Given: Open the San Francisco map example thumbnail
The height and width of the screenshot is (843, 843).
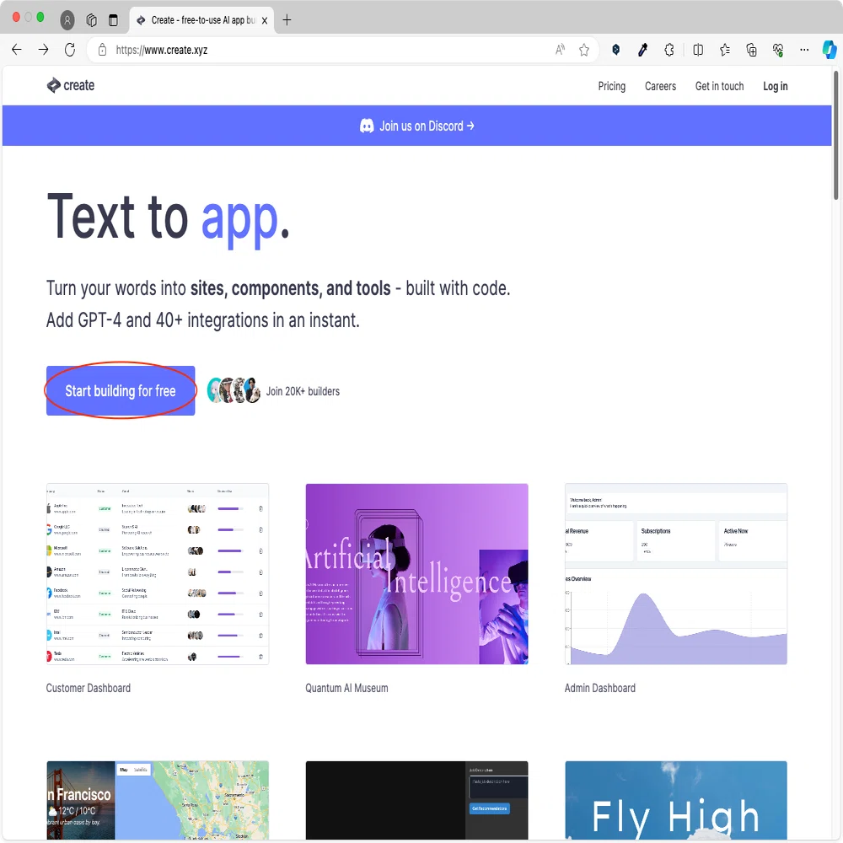Looking at the screenshot, I should pyautogui.click(x=158, y=800).
